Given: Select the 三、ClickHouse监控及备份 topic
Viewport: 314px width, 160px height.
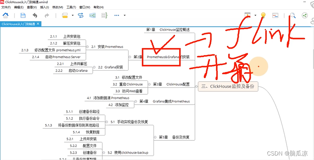Looking at the screenshot, I should click(x=228, y=87).
